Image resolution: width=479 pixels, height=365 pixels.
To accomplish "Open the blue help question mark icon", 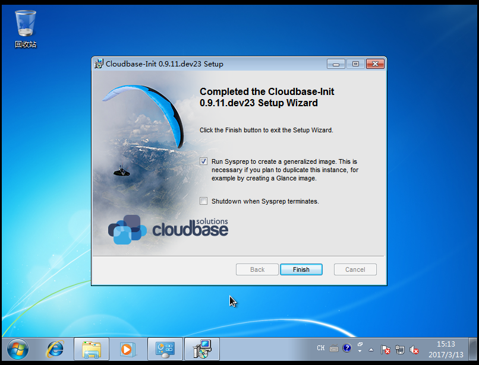I will click(x=346, y=348).
